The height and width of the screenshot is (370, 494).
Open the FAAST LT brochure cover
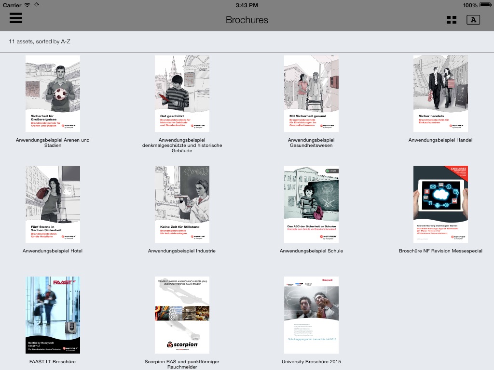tap(53, 315)
